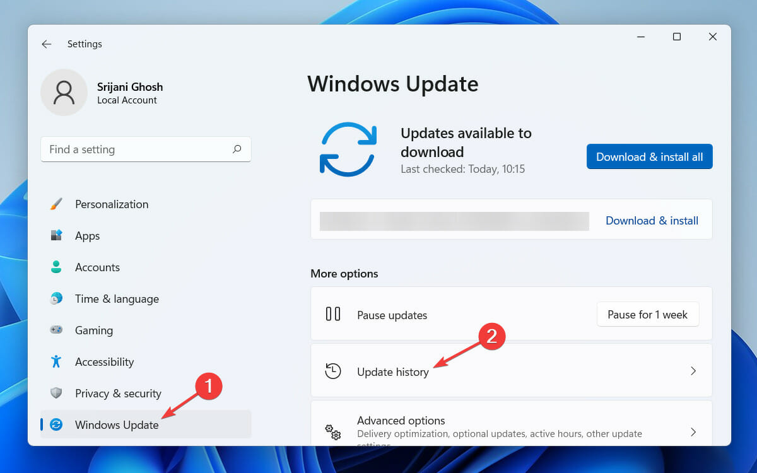
Task: Open Advanced options row
Action: (x=511, y=424)
